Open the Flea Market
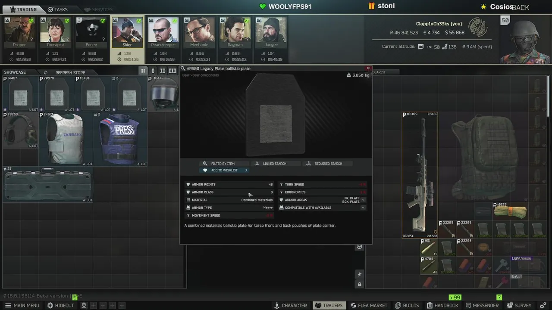The height and width of the screenshot is (310, 552). pyautogui.click(x=369, y=305)
